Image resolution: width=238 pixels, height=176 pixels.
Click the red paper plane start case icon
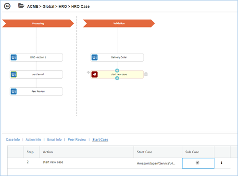[95, 74]
